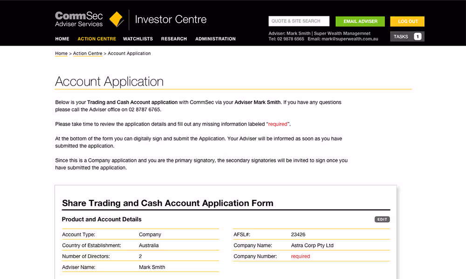
Task: Follow the Action Centre breadcrumb link
Action: [88, 53]
